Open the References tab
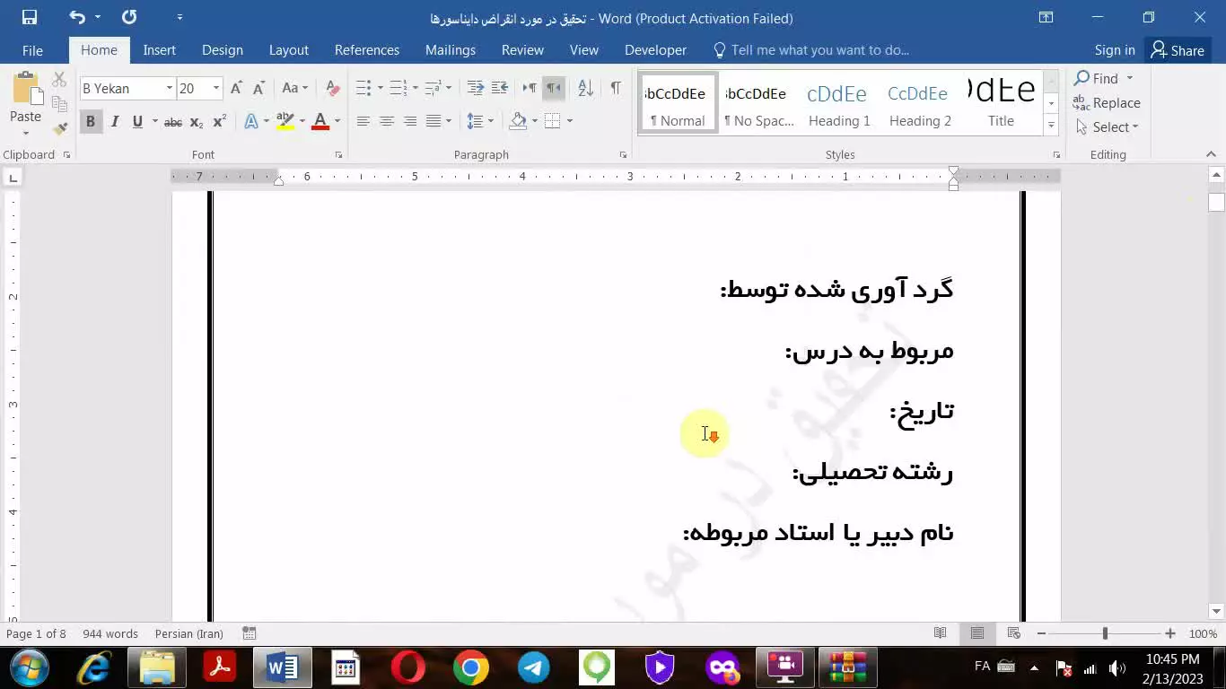 (x=366, y=50)
